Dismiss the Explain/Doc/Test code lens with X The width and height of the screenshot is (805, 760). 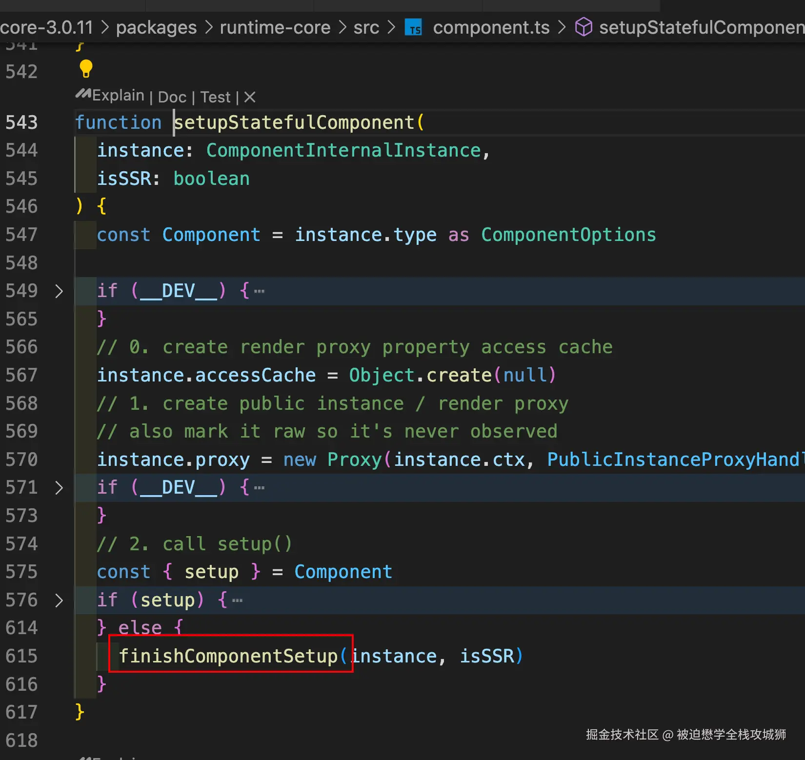(x=250, y=97)
